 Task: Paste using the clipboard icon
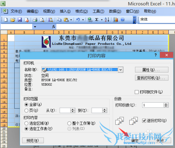(66, 20)
